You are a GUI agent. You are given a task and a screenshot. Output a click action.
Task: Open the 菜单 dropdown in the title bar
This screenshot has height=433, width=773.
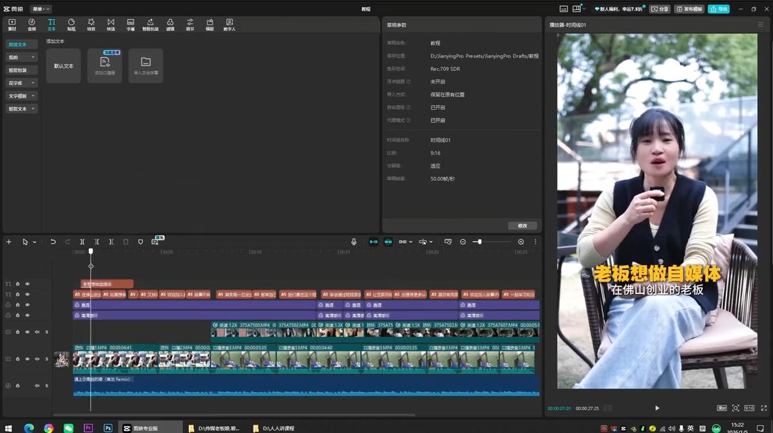(x=41, y=9)
